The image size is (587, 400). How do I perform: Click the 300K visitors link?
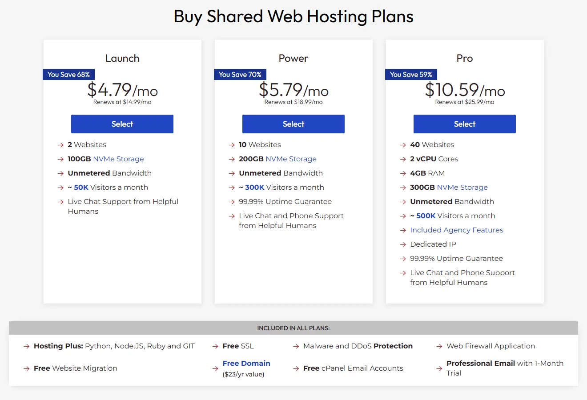[x=255, y=187]
